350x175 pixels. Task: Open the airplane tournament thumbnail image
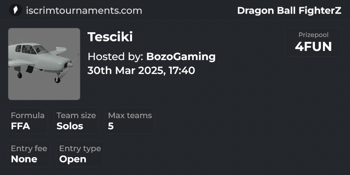pos(44,64)
